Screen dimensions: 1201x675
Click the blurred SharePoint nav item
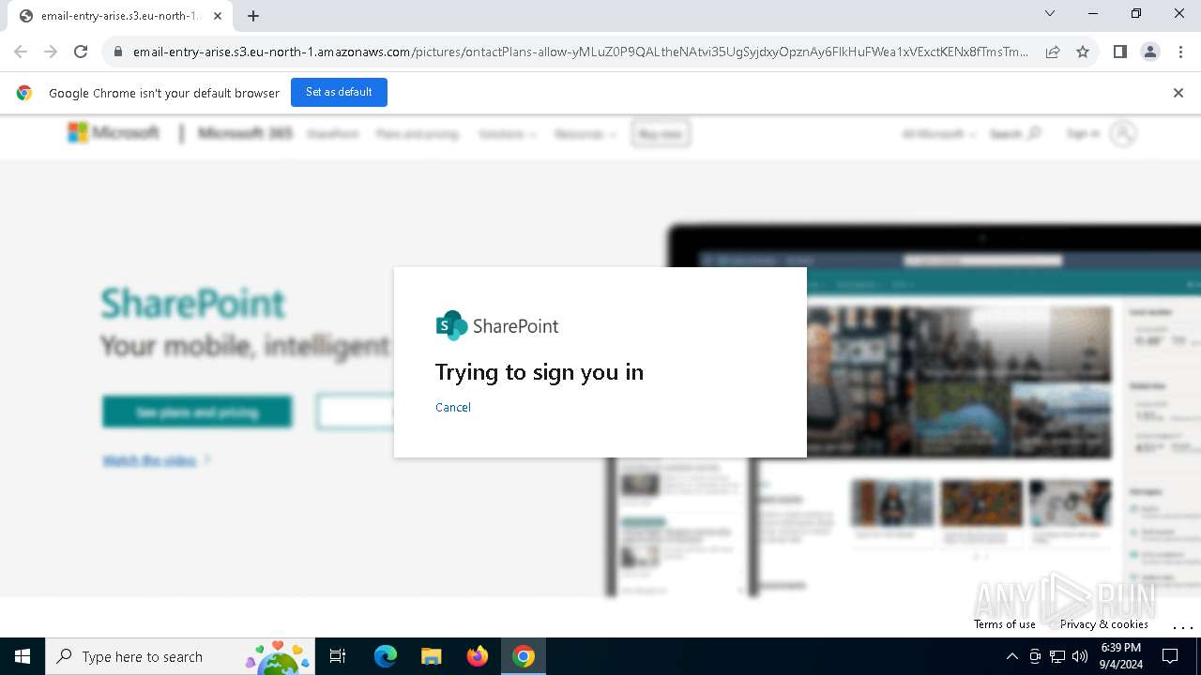[x=332, y=134]
